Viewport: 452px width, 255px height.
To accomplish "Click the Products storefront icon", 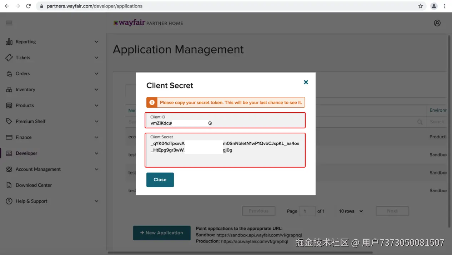I will (x=9, y=106).
